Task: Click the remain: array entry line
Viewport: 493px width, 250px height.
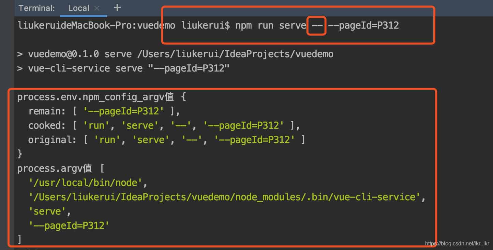Action: 104,111
